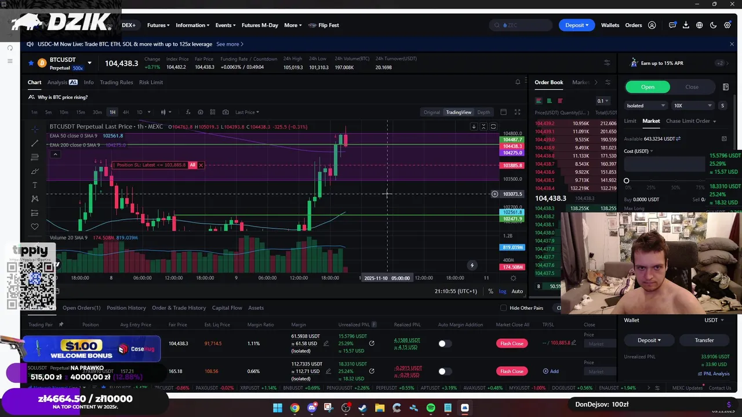Image resolution: width=742 pixels, height=417 pixels.
Task: Click the Cost (USDT) amount input field
Action: [x=664, y=164]
